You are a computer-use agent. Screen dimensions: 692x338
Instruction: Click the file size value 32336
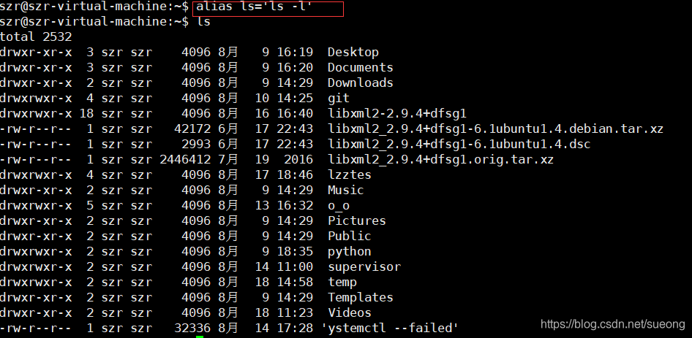[x=193, y=329]
